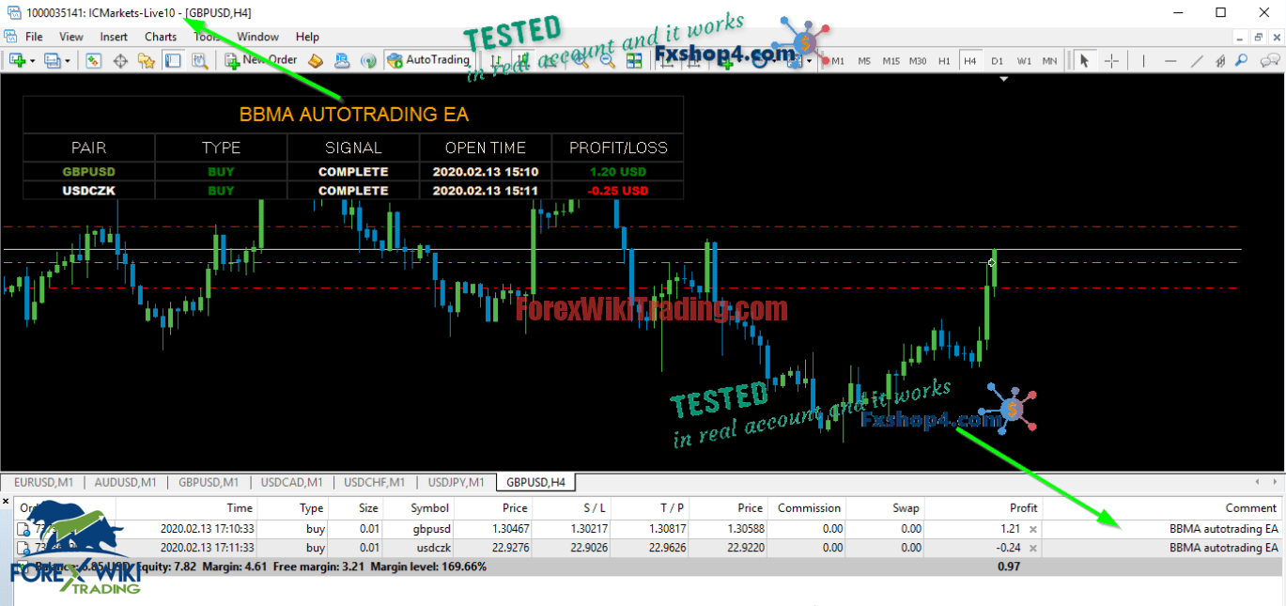Image resolution: width=1286 pixels, height=606 pixels.
Task: Switch to the GBPUSD,M1 chart tab
Action: click(209, 482)
